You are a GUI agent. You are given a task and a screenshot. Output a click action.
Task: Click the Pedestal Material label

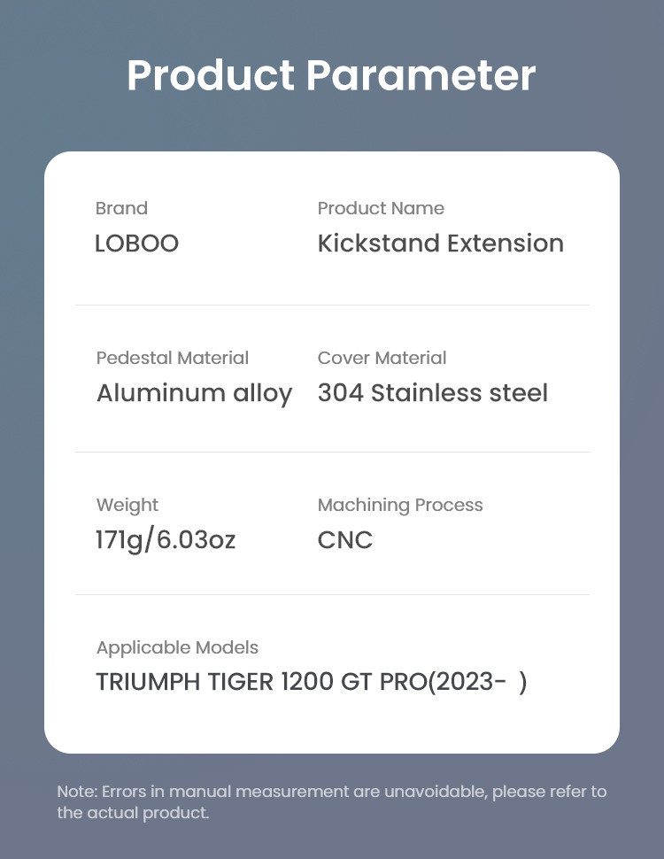(x=172, y=358)
